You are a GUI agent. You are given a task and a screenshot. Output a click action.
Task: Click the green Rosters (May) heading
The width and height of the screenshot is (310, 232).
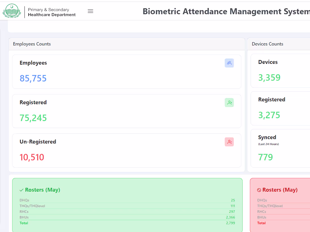(x=43, y=190)
